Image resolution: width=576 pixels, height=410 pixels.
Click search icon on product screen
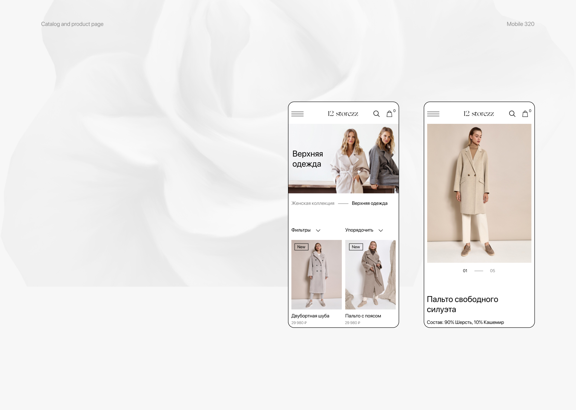click(x=512, y=114)
